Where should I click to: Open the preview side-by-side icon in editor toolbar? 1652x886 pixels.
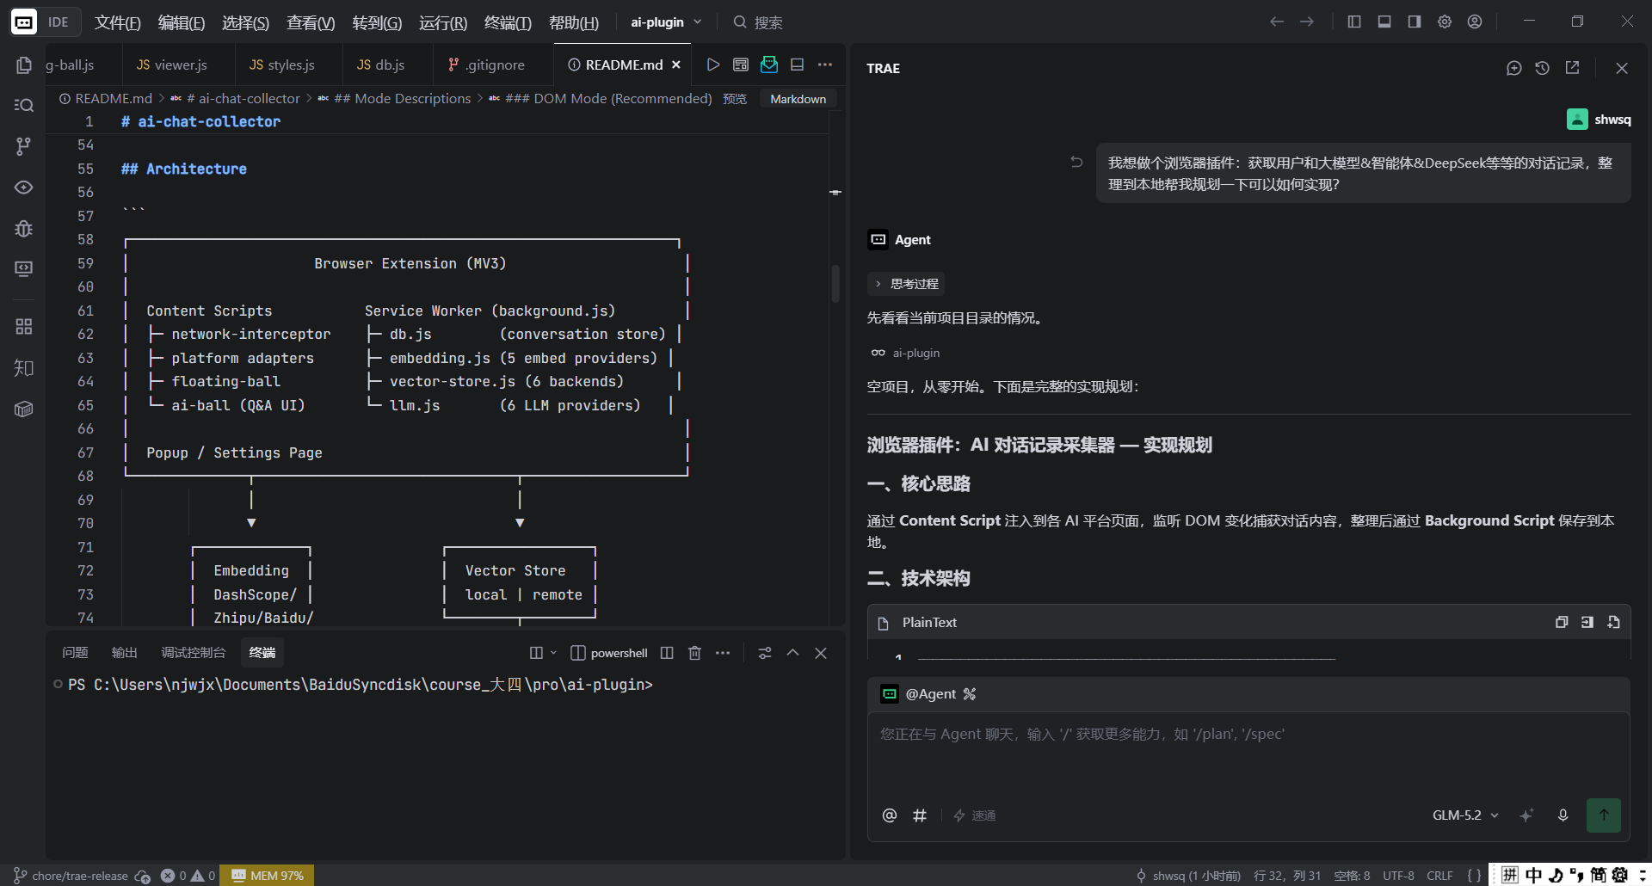click(x=741, y=65)
